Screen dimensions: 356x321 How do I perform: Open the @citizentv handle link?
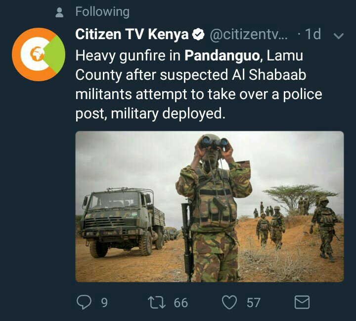pos(249,34)
